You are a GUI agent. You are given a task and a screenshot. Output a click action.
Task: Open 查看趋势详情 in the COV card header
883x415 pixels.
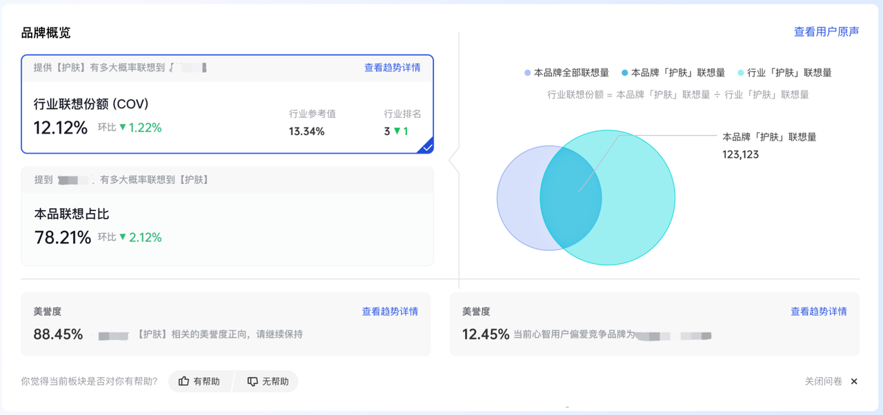392,68
